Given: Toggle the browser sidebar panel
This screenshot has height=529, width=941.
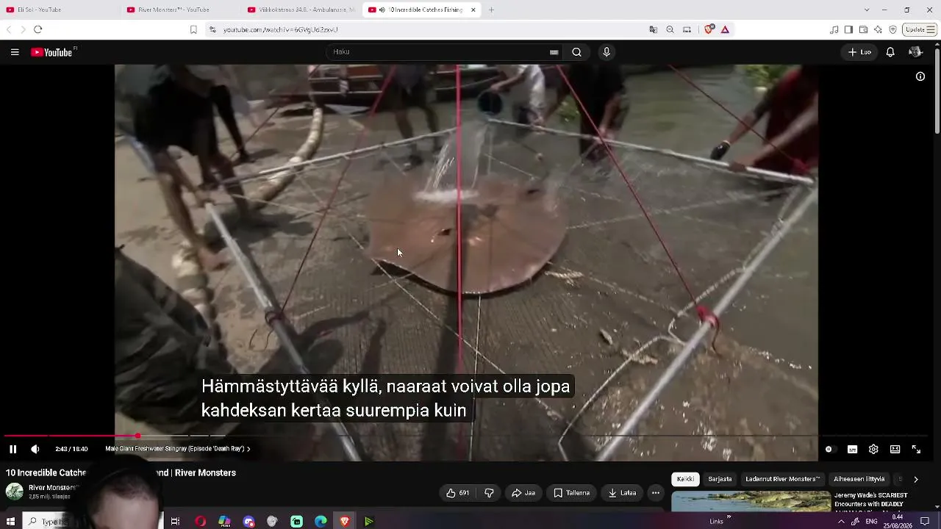Looking at the screenshot, I should [x=848, y=29].
